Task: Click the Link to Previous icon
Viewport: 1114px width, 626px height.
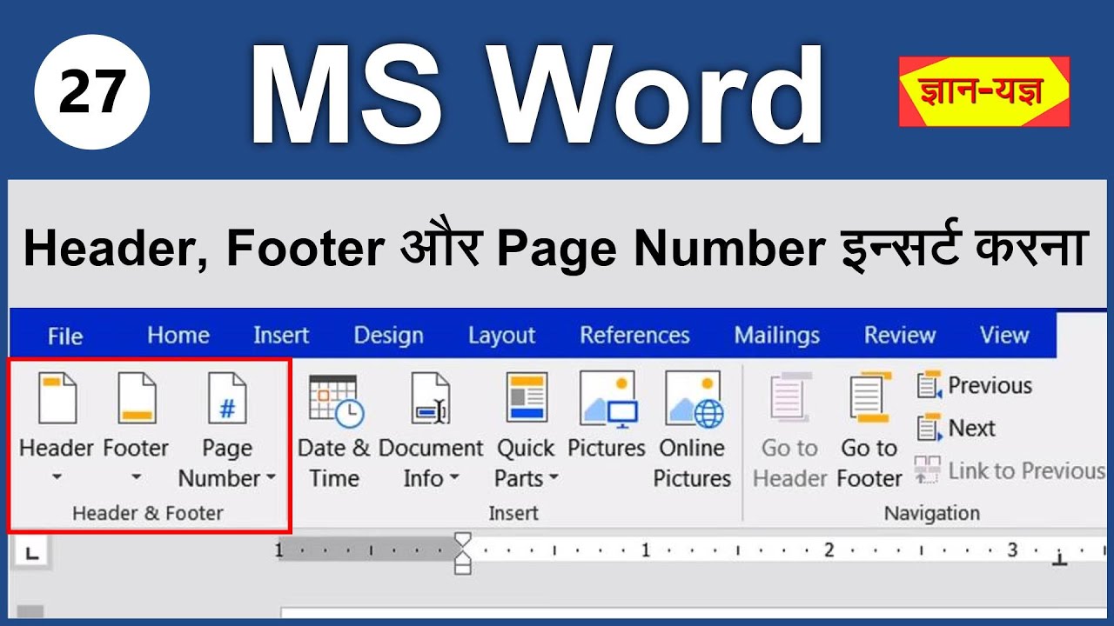Action: 928,470
